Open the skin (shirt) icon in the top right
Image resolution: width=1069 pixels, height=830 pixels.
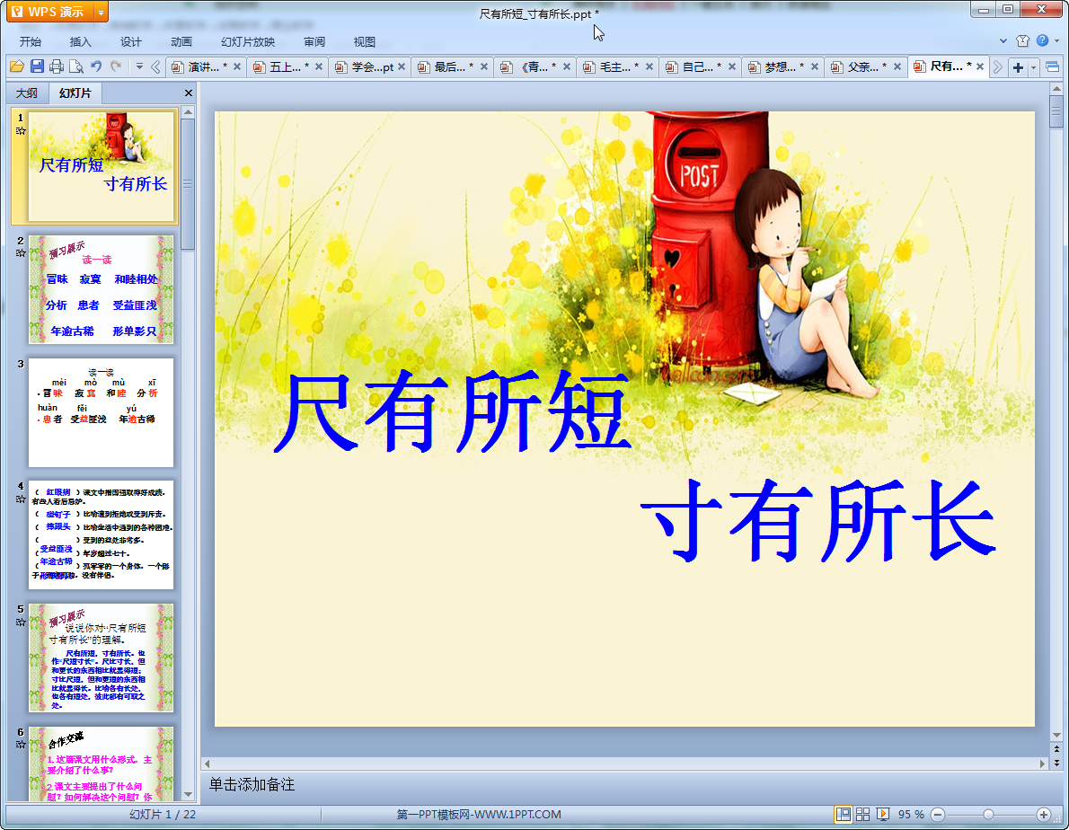pyautogui.click(x=1022, y=41)
